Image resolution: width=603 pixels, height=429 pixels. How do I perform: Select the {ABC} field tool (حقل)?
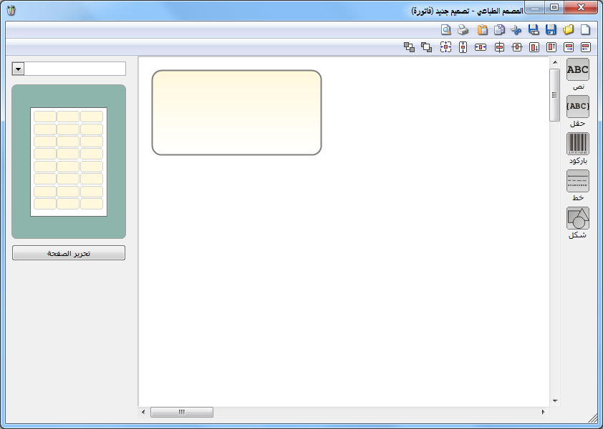coord(578,107)
